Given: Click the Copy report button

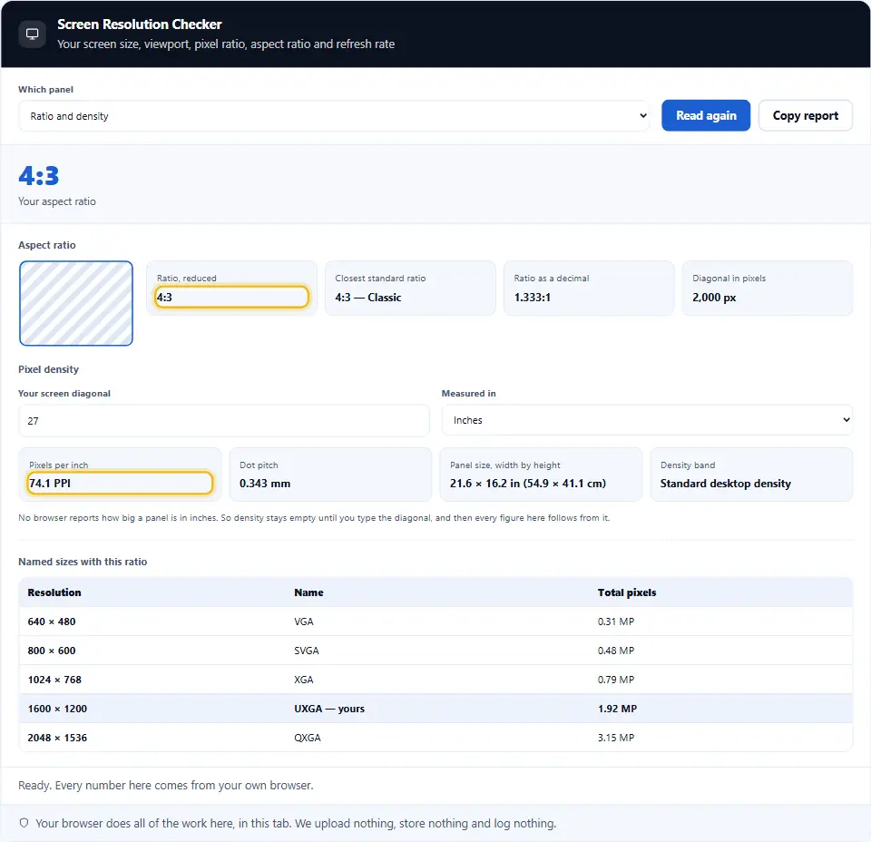Looking at the screenshot, I should [x=806, y=115].
